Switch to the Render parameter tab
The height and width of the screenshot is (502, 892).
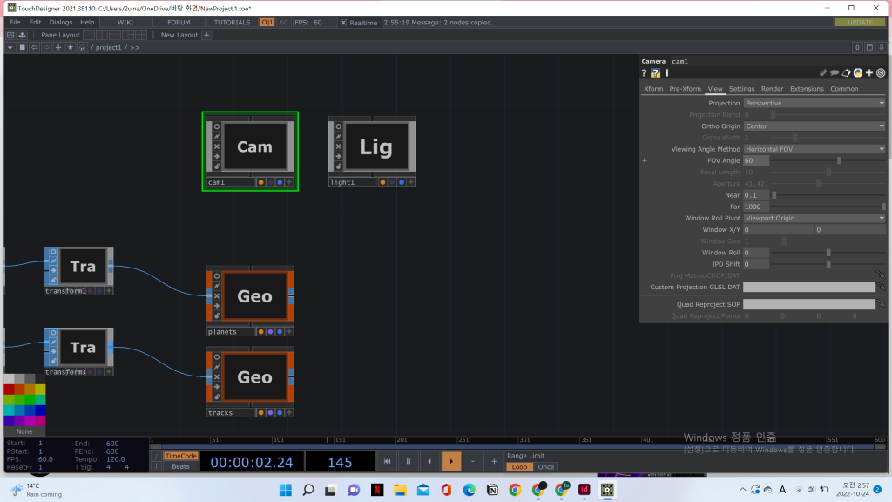[772, 89]
